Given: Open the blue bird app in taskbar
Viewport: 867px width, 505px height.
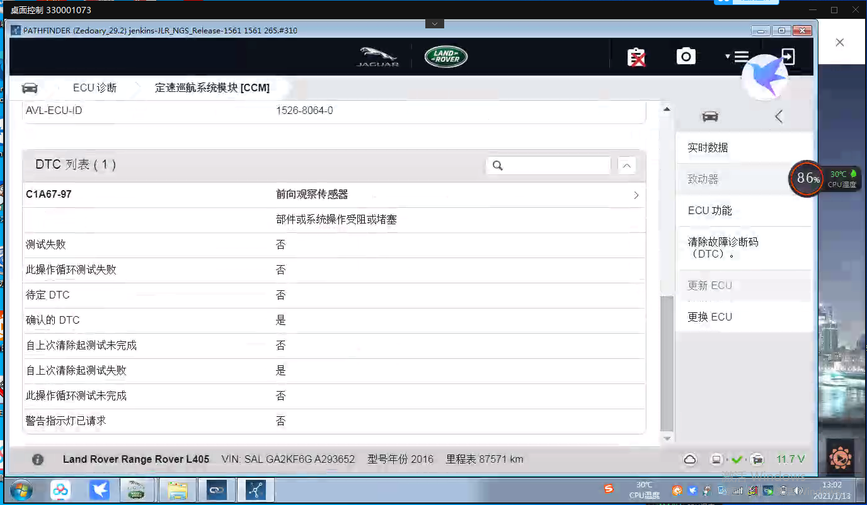Looking at the screenshot, I should pyautogui.click(x=99, y=490).
